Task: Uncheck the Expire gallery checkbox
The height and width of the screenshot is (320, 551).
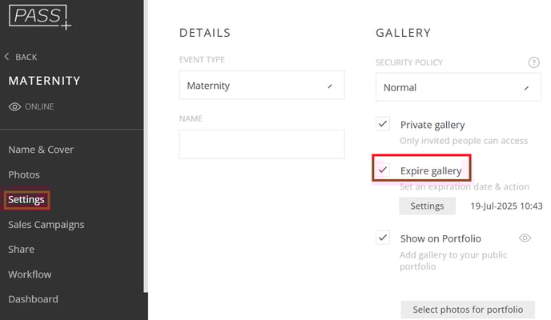Action: click(x=383, y=170)
